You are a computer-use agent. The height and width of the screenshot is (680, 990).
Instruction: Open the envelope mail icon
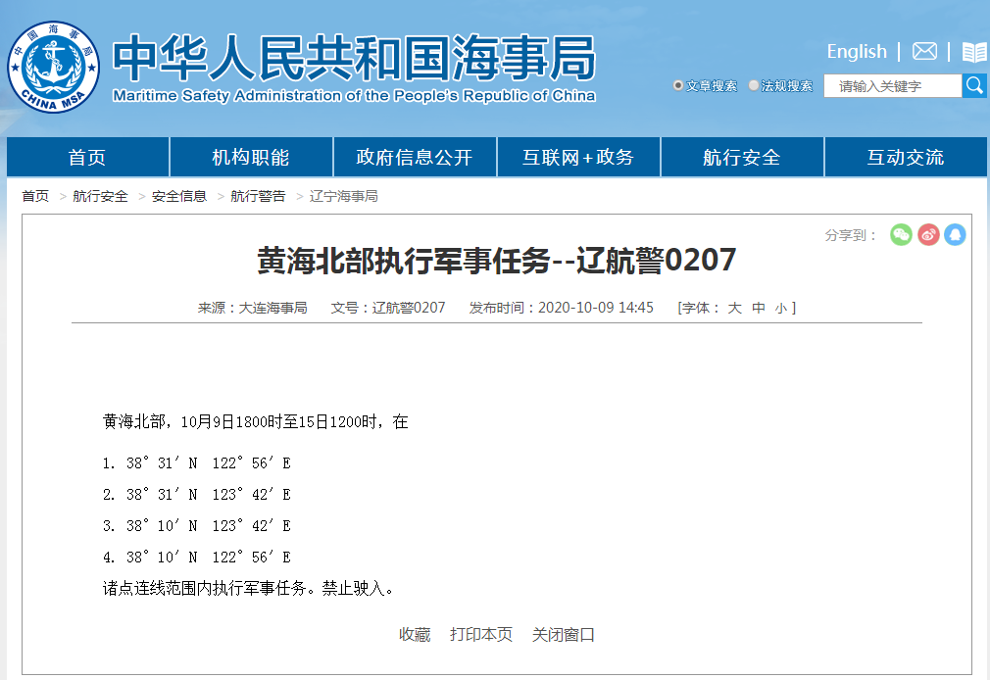pyautogui.click(x=924, y=51)
